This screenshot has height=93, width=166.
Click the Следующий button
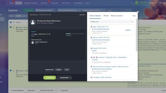pyautogui.click(x=65, y=78)
